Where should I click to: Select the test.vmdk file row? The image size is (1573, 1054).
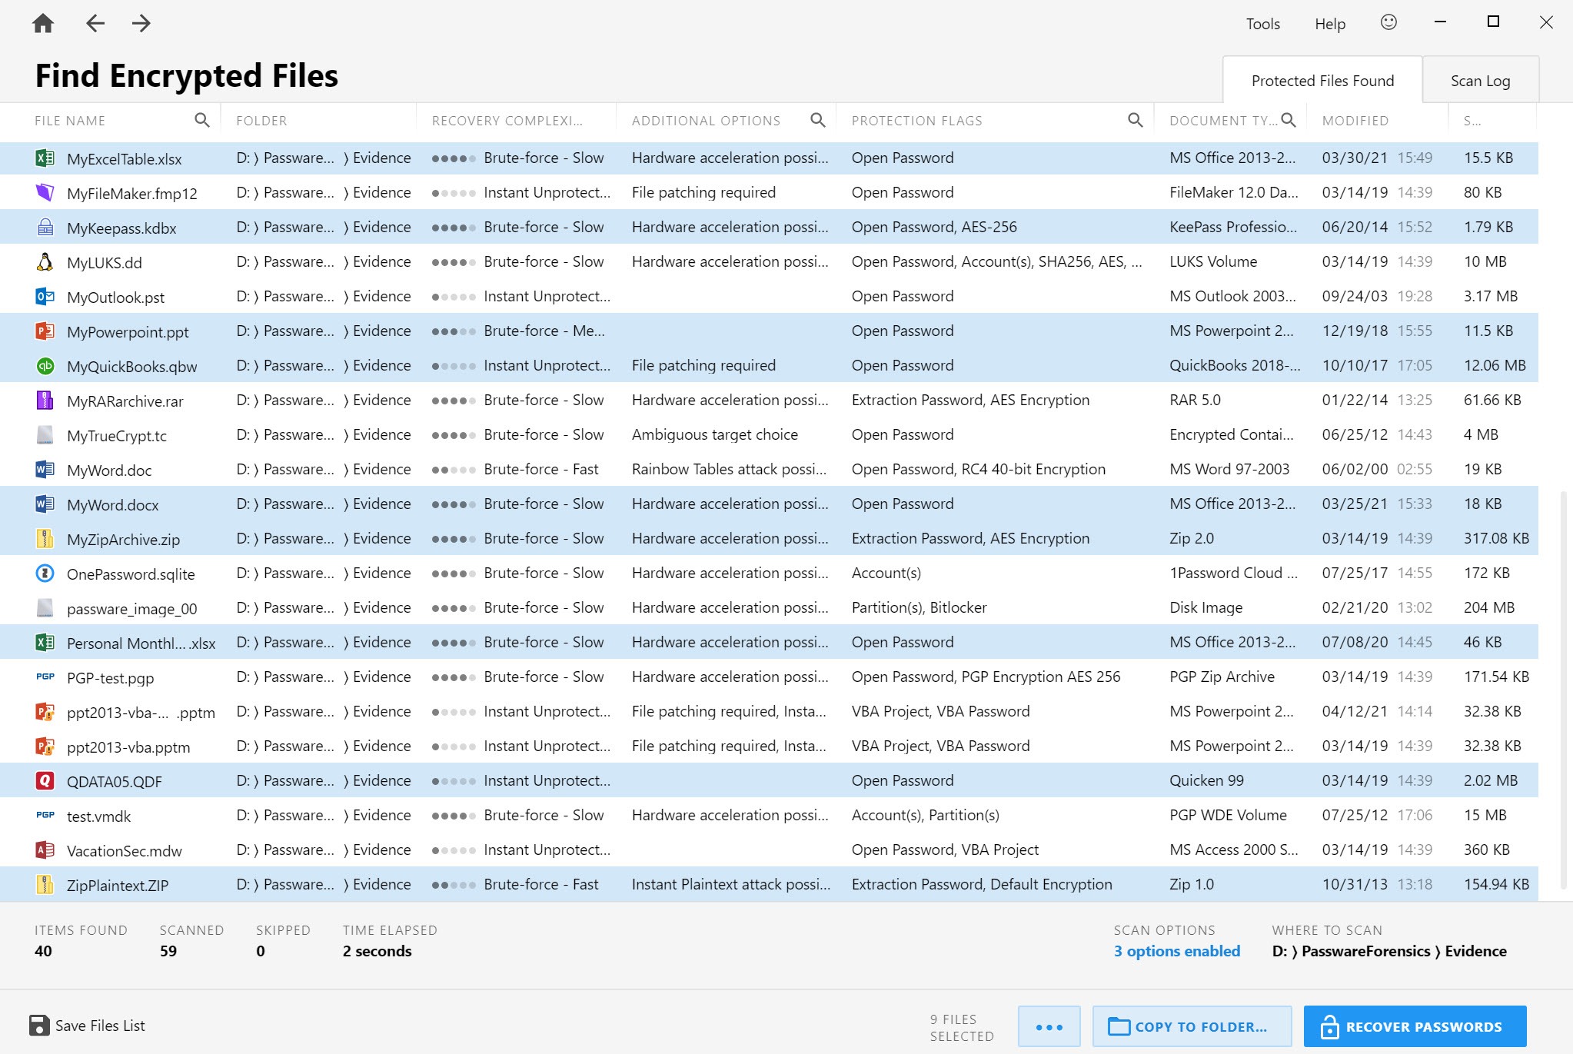tap(769, 816)
